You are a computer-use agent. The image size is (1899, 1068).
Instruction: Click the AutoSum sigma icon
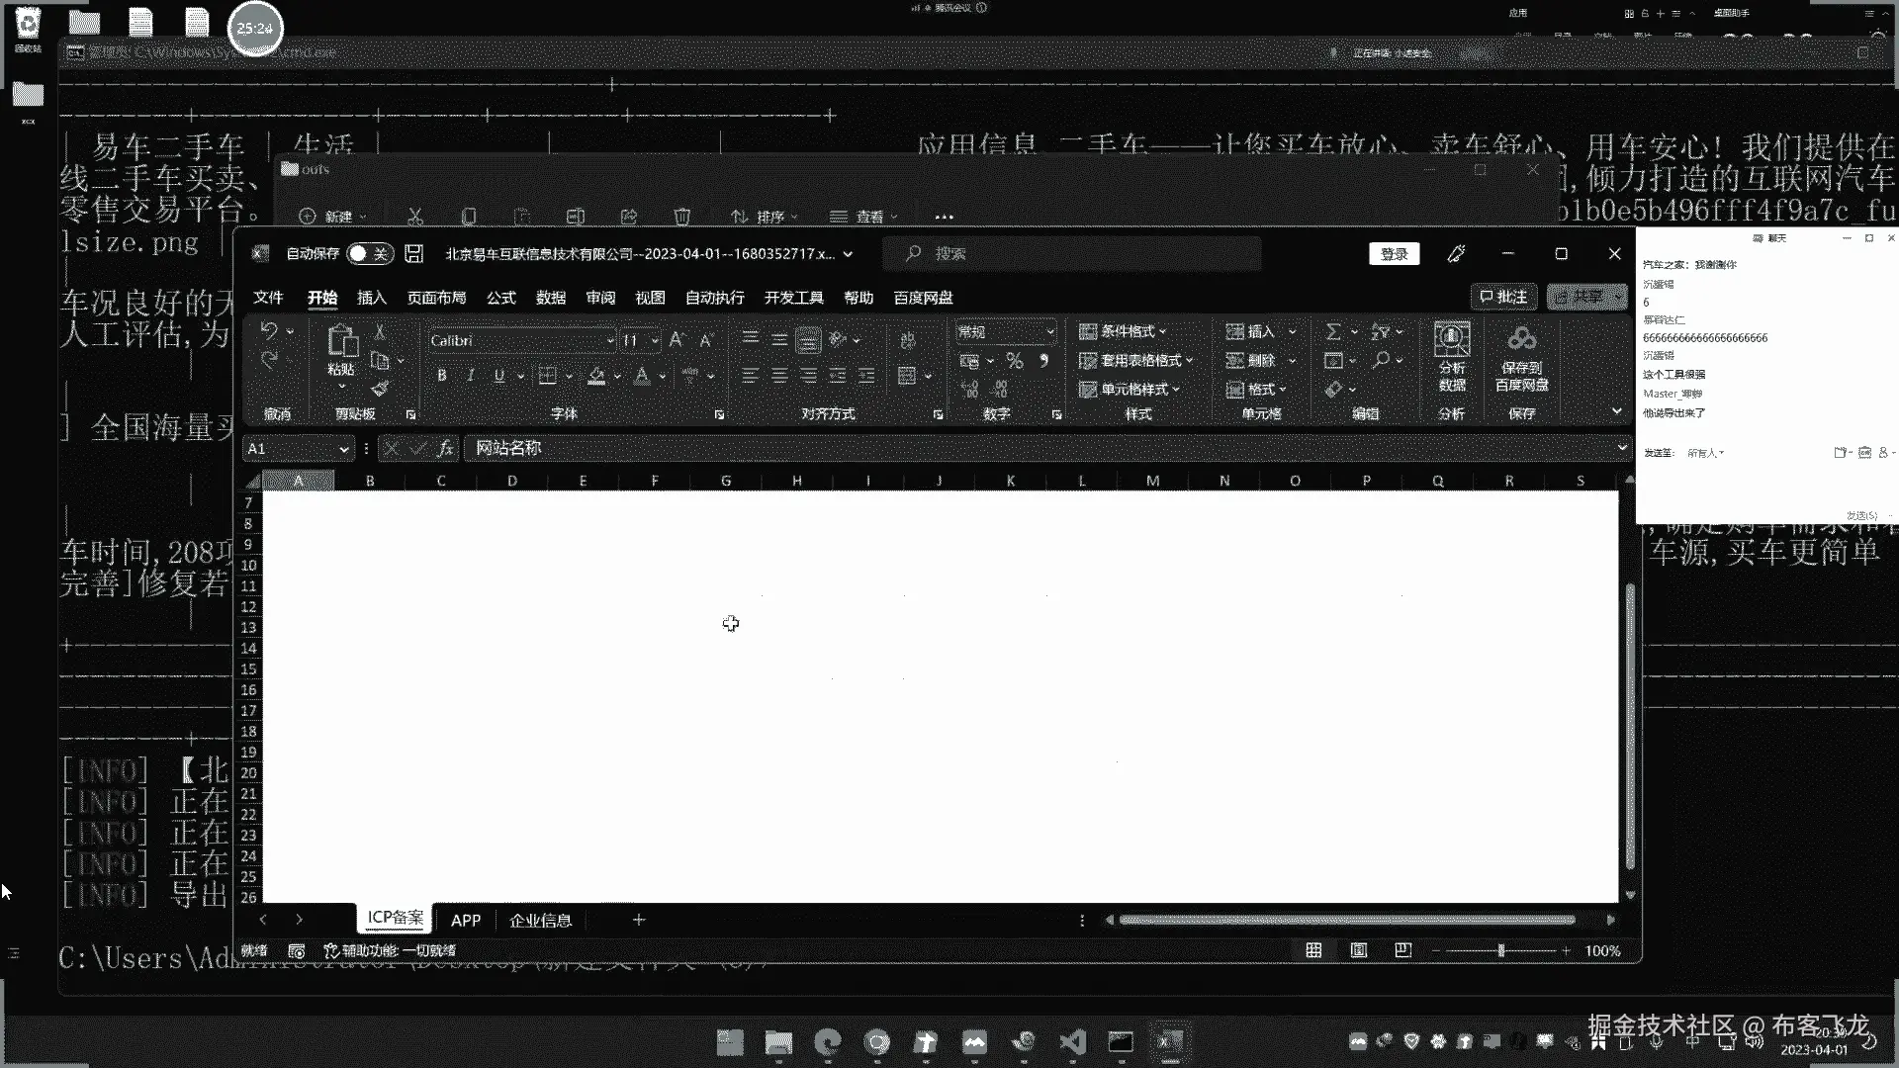(x=1333, y=331)
